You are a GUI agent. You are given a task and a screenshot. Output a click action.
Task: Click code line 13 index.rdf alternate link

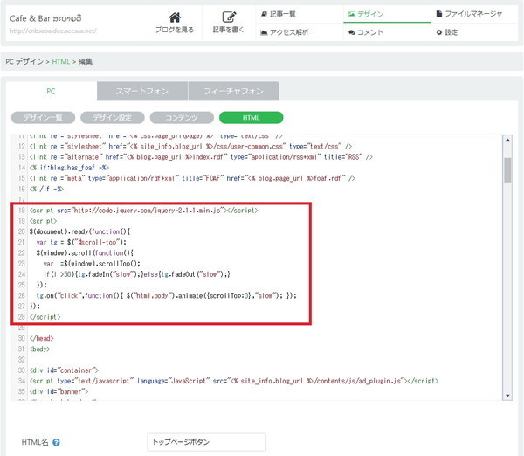click(x=201, y=157)
